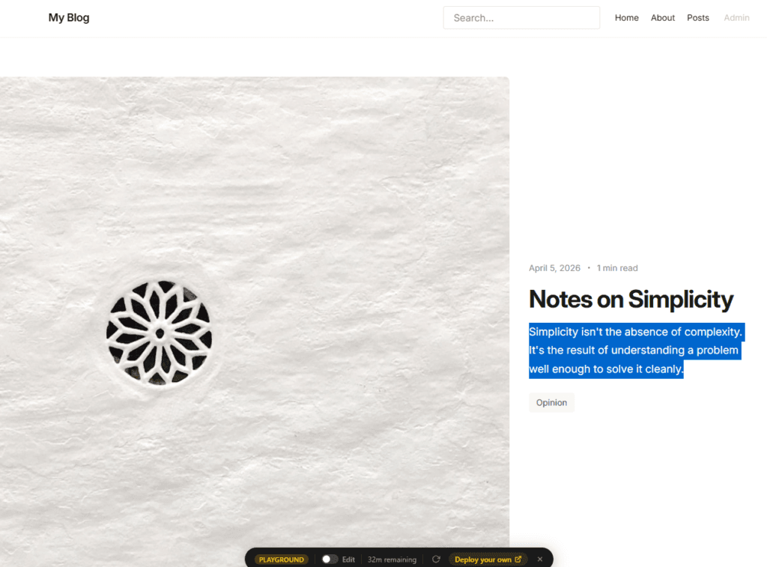This screenshot has height=567, width=767.
Task: Click the PLAYGROUND badge
Action: pos(282,560)
